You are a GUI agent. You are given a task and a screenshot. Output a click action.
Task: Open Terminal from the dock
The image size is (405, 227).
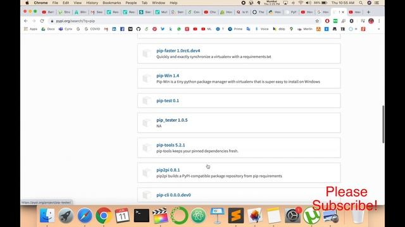142,216
